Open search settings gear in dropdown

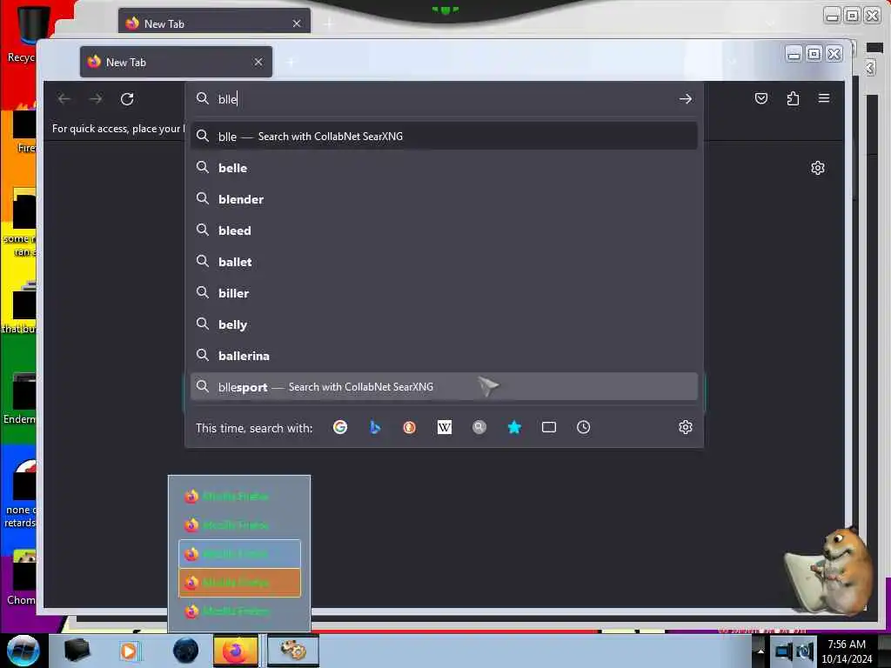pos(686,427)
